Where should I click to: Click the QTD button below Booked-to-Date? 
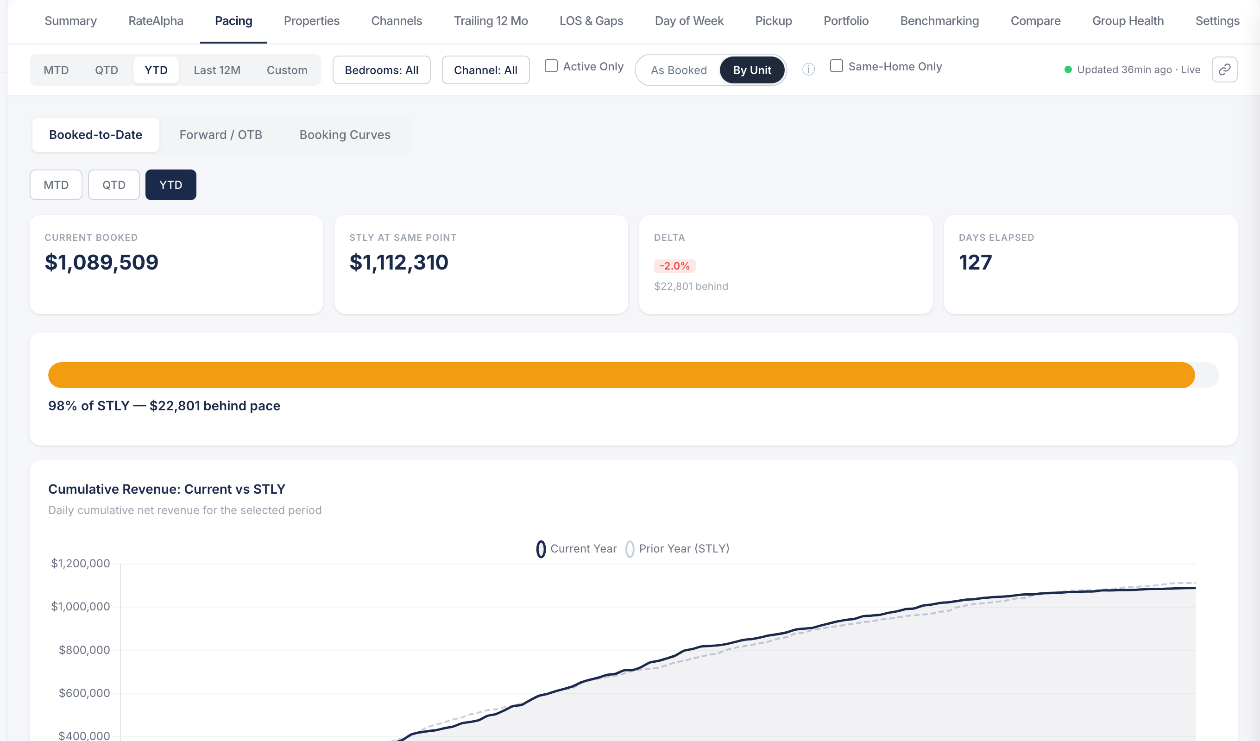point(114,185)
